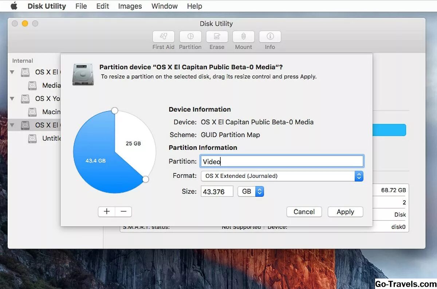This screenshot has height=289, width=437.
Task: Click the Mount toolbar icon
Action: [x=243, y=39]
